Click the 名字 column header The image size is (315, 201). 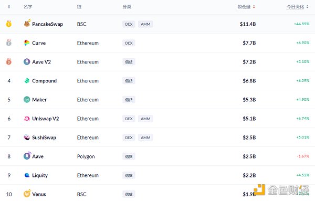[x=28, y=7]
